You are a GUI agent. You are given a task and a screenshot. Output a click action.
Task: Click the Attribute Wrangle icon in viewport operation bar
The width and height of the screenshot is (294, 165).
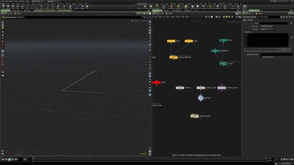(x=3, y=17)
